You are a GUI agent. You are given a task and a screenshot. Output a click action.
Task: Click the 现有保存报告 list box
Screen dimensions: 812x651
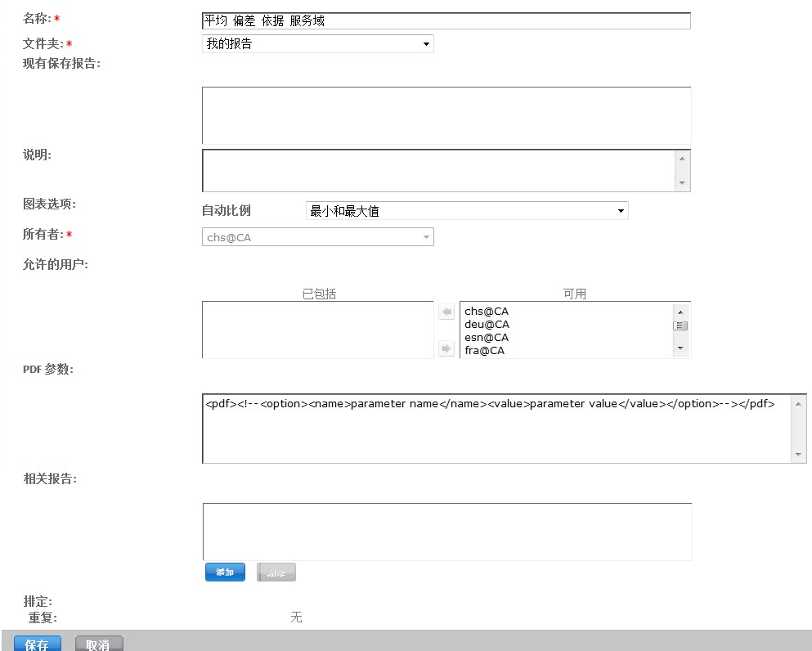[x=446, y=115]
